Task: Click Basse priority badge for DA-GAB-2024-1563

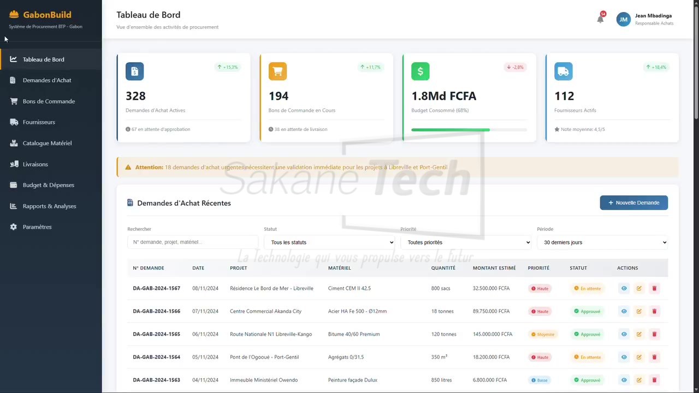Action: [540, 380]
